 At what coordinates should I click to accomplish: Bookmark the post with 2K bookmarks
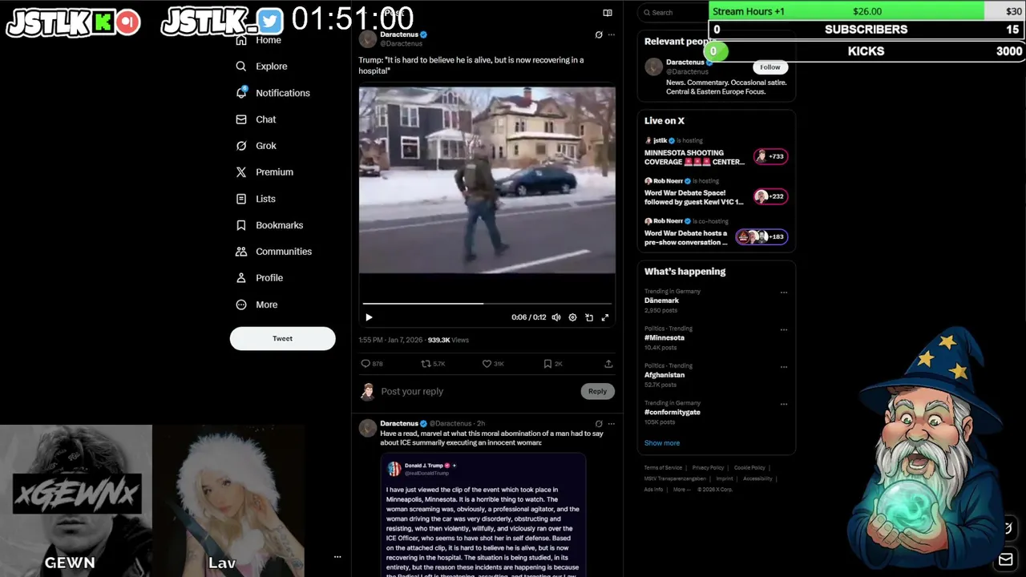pos(553,364)
